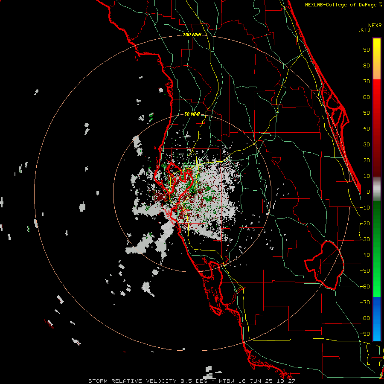This screenshot has height=384, width=384.
Task: Select the -80 scale value
Action: click(x=365, y=318)
